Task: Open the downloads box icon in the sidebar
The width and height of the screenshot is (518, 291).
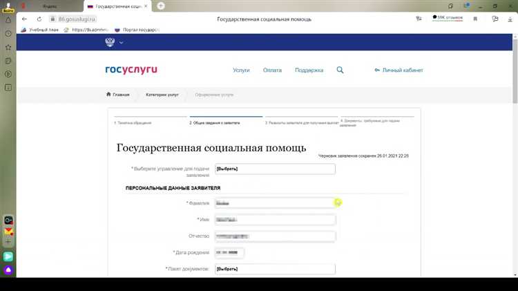Action: 8,88
